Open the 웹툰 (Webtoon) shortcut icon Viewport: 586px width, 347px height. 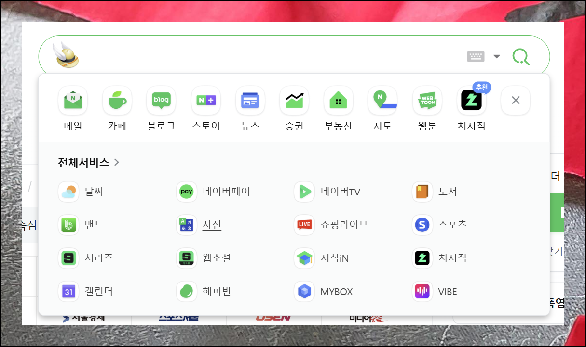click(x=427, y=101)
